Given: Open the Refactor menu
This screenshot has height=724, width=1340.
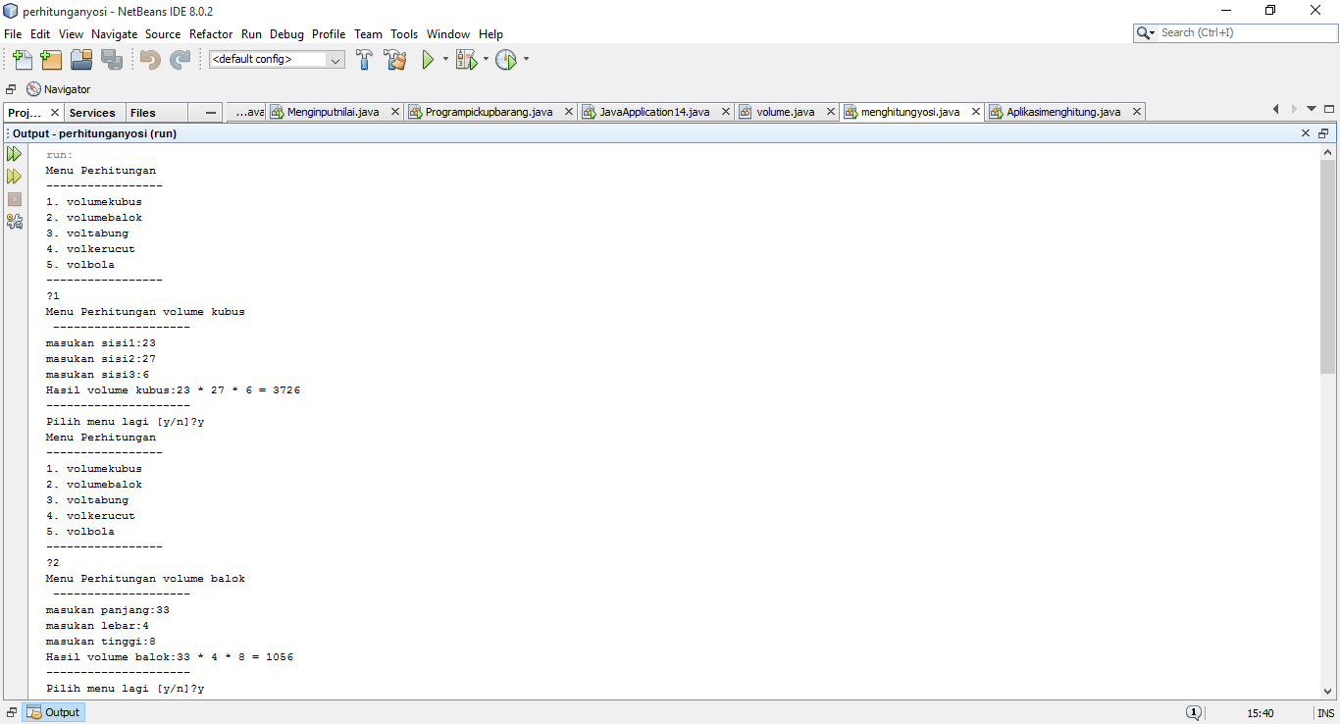Looking at the screenshot, I should (211, 33).
